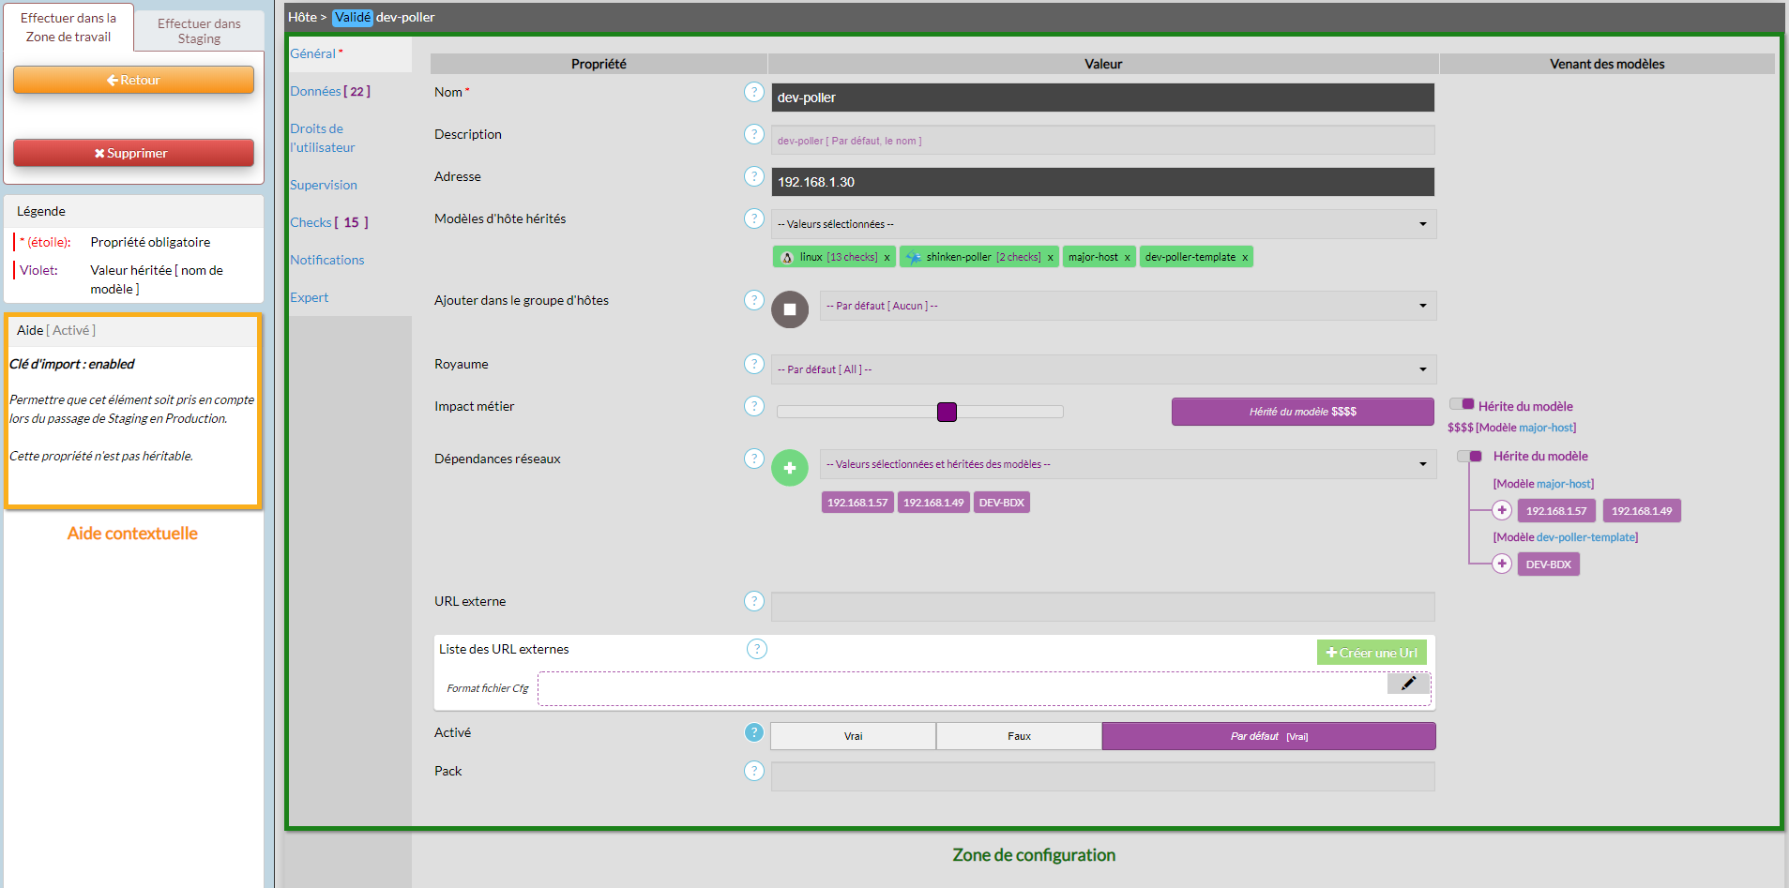Open the host group dropdown list
The width and height of the screenshot is (1789, 888).
pos(1127,306)
